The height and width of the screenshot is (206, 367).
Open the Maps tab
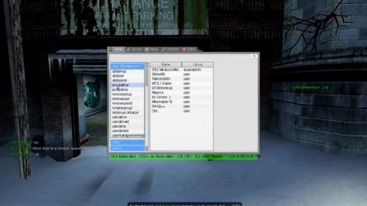[x=151, y=49]
